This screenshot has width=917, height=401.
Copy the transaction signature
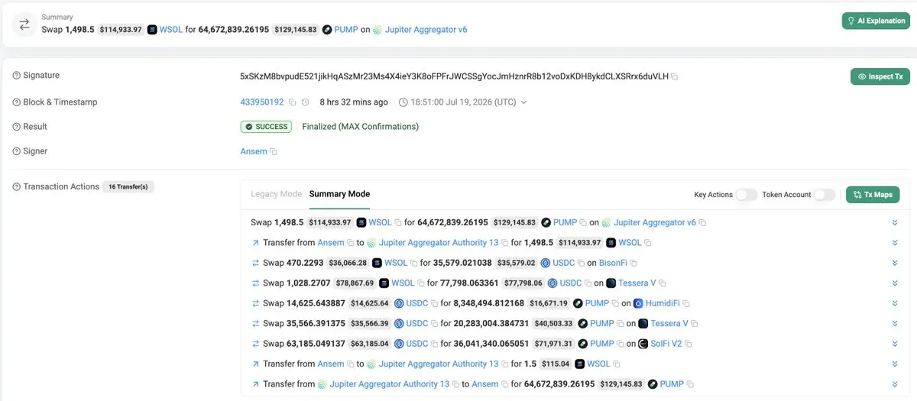pos(675,77)
